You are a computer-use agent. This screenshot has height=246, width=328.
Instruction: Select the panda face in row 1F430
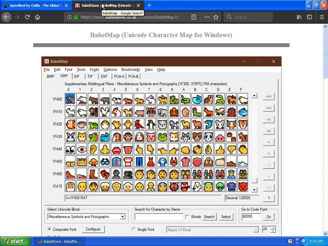click(208, 136)
